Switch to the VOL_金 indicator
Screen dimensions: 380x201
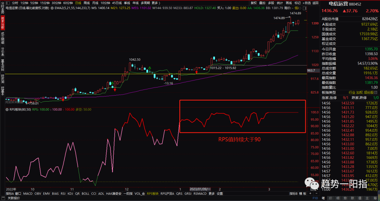[x=140, y=194]
